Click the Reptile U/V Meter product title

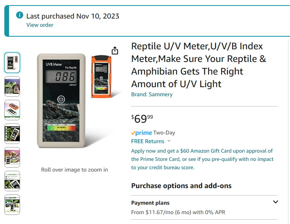pos(199,65)
